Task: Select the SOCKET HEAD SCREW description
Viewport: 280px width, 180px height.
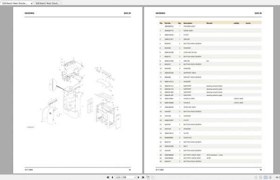Action: [192, 77]
